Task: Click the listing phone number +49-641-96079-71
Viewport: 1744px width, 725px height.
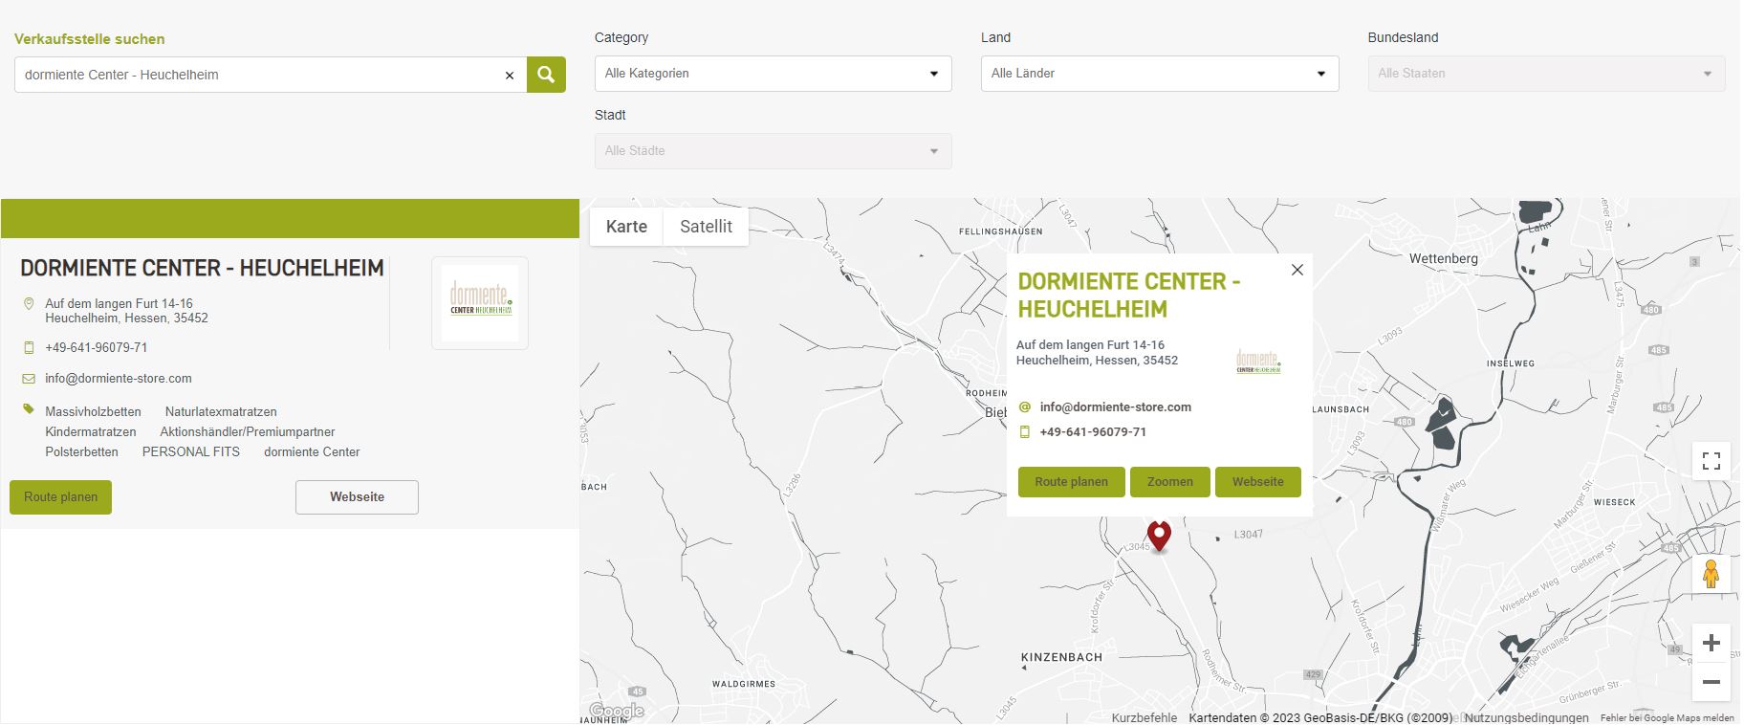Action: pyautogui.click(x=97, y=348)
